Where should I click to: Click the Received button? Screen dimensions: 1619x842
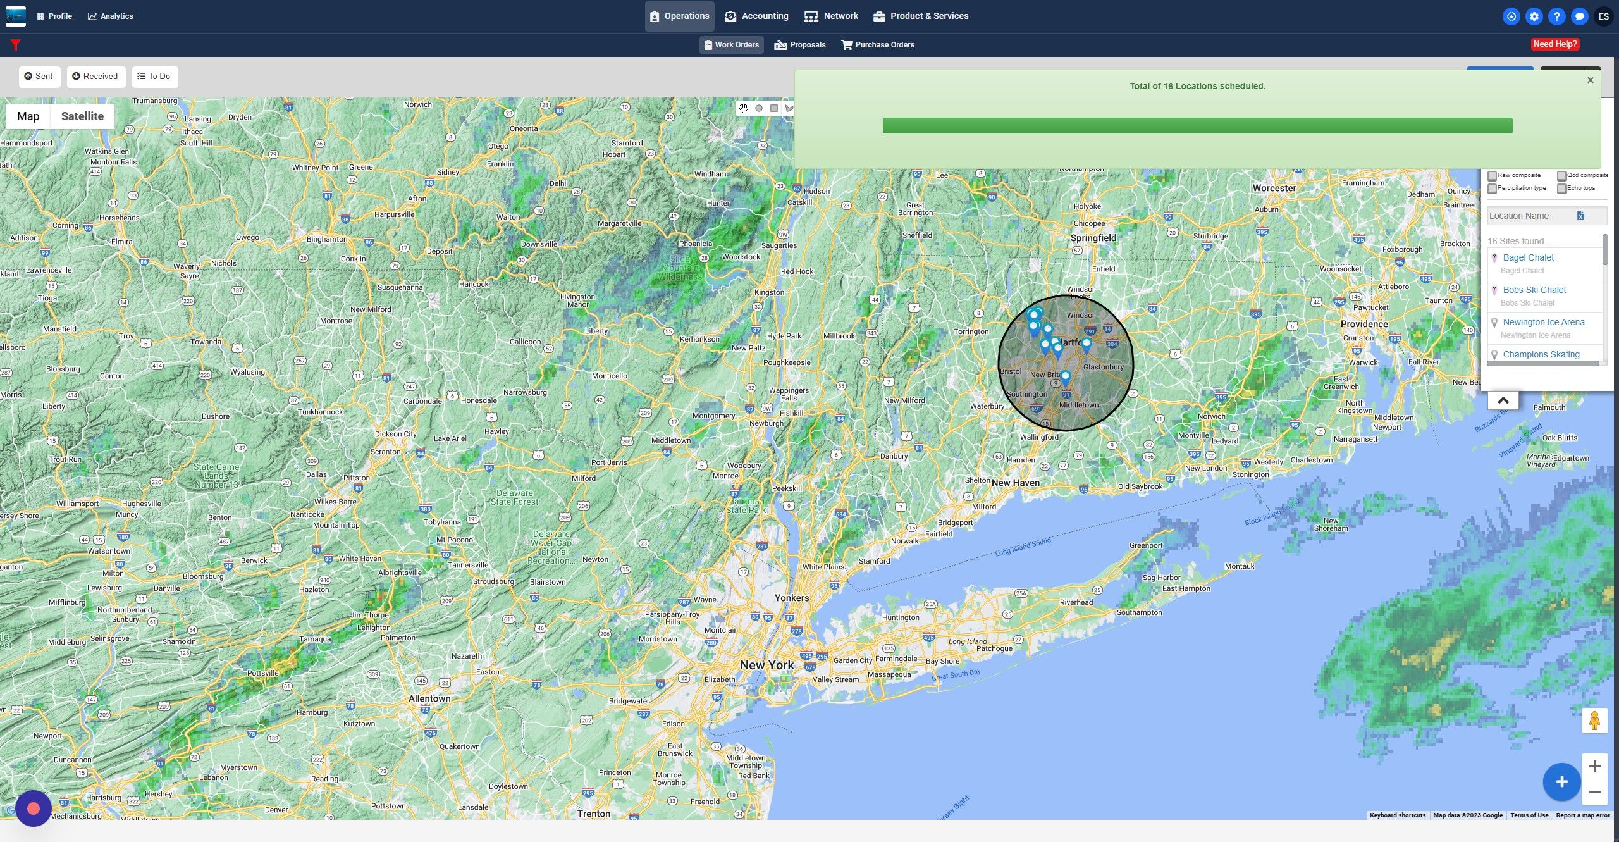coord(95,77)
